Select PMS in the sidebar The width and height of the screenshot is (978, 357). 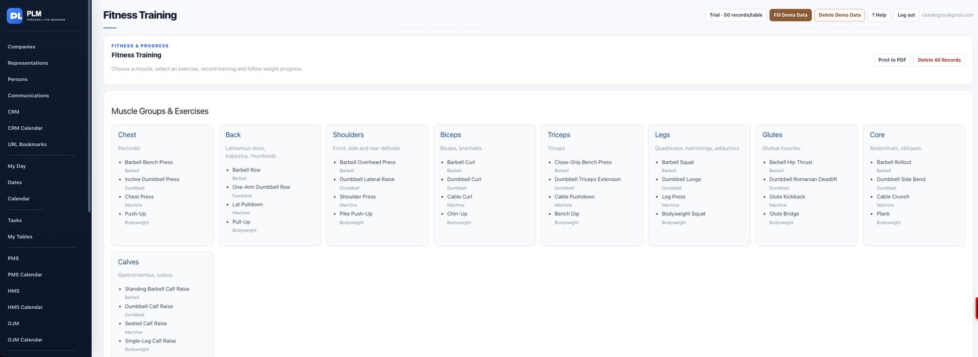click(x=13, y=258)
